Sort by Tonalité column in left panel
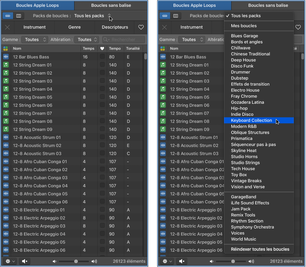The width and height of the screenshot is (306, 267). click(133, 48)
